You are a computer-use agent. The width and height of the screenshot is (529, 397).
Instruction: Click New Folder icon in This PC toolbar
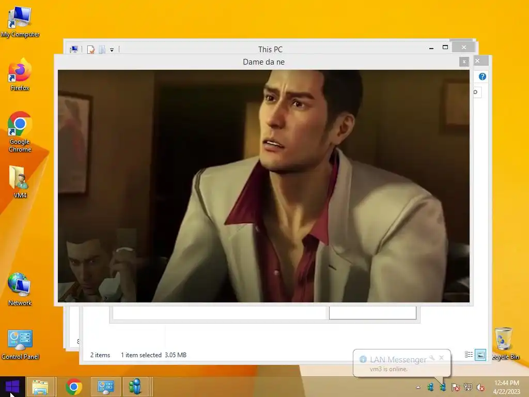pyautogui.click(x=102, y=50)
